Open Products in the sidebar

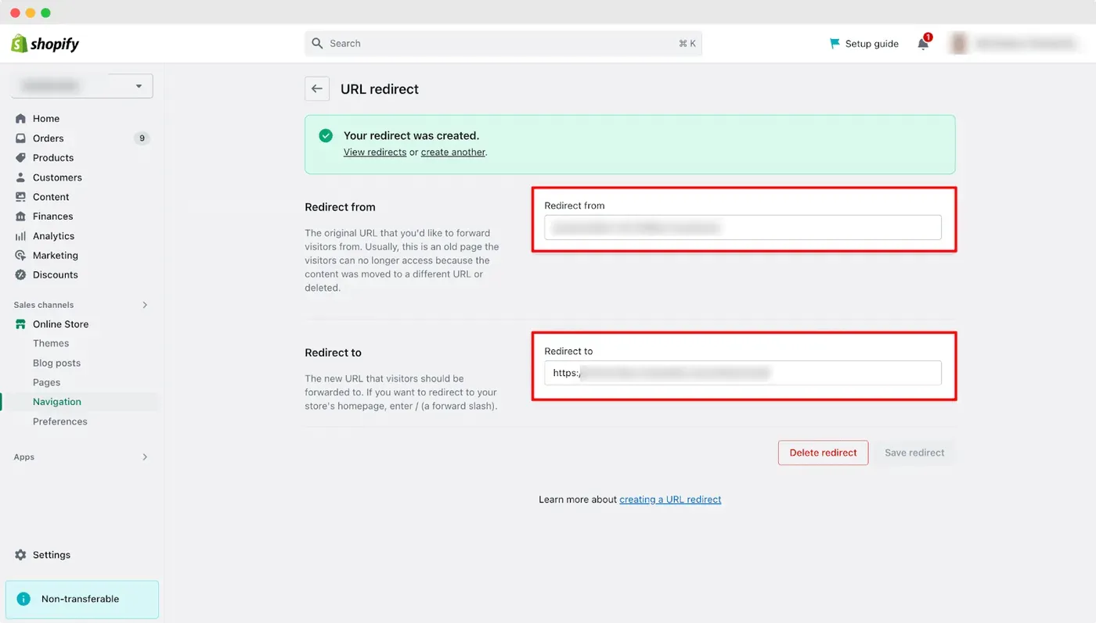pos(53,158)
